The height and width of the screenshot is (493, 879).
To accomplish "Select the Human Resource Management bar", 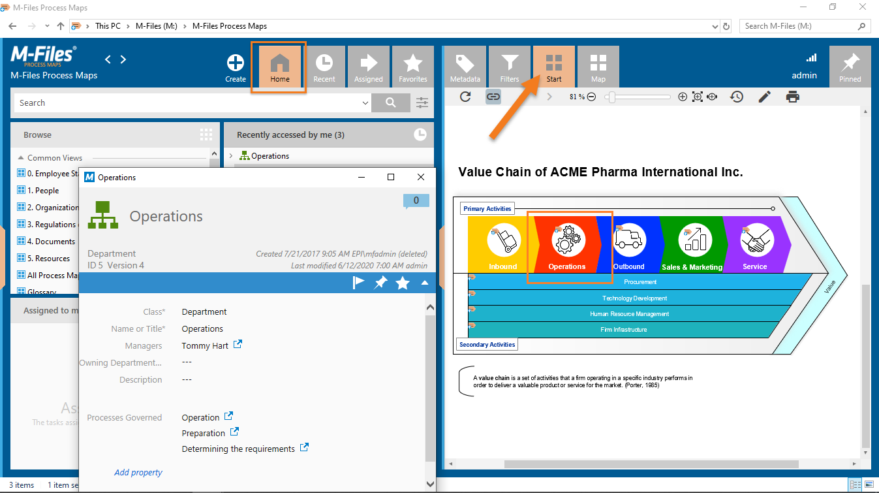I will 629,314.
